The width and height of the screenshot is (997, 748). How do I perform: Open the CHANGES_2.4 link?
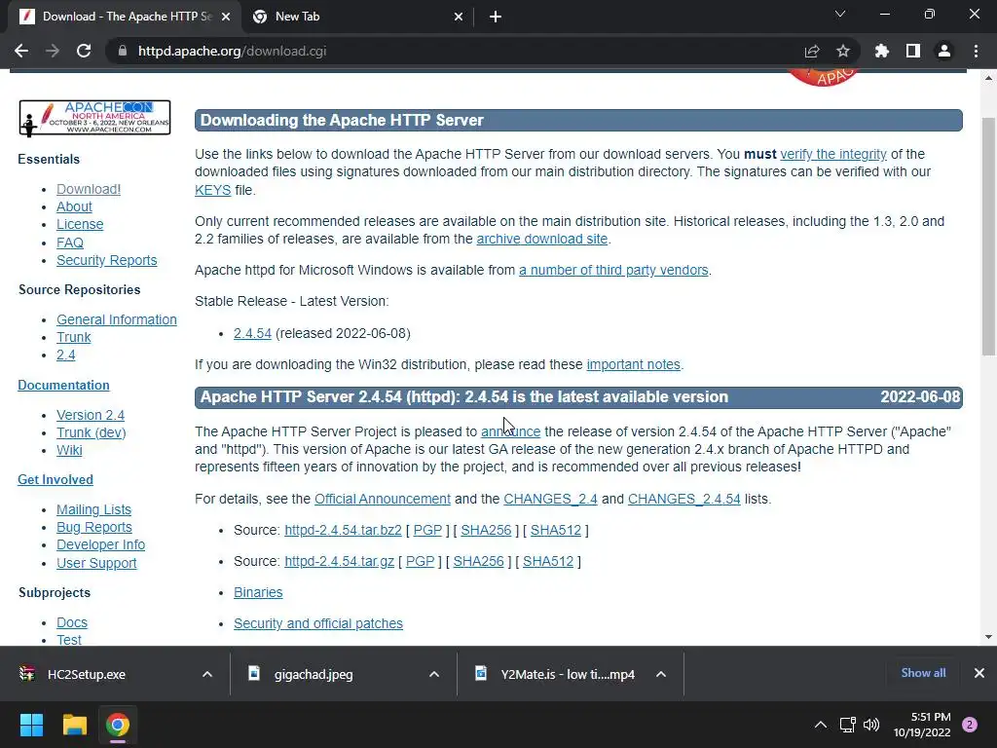550,499
